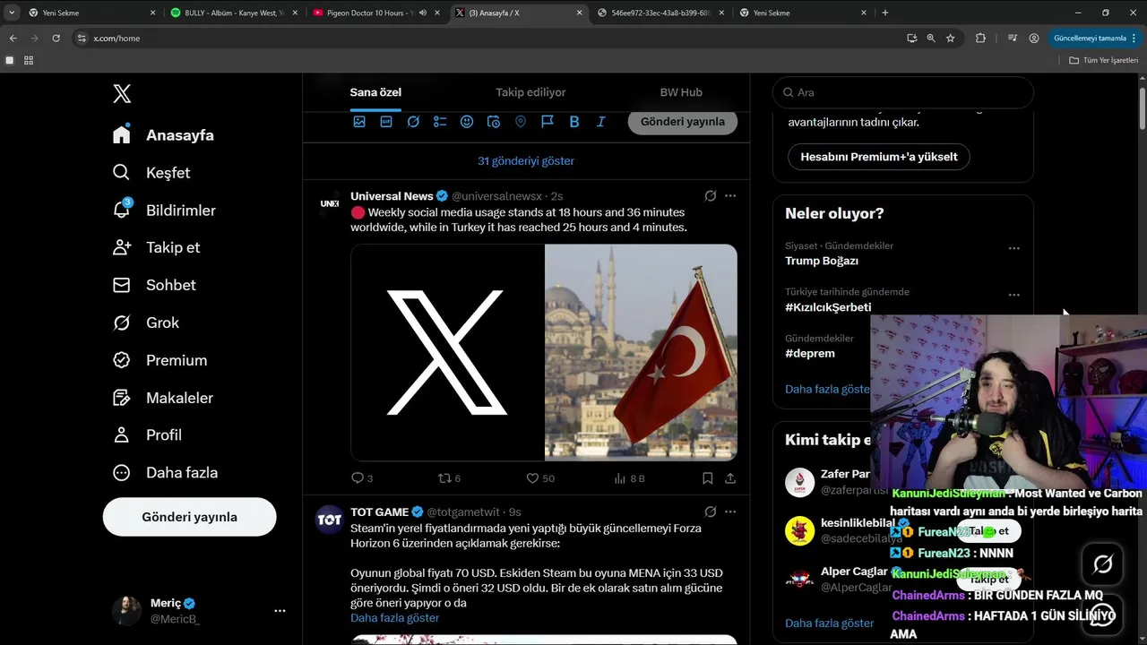Image resolution: width=1147 pixels, height=645 pixels.
Task: Open options for #KızılcıkŞerbeti trend
Action: [1013, 295]
